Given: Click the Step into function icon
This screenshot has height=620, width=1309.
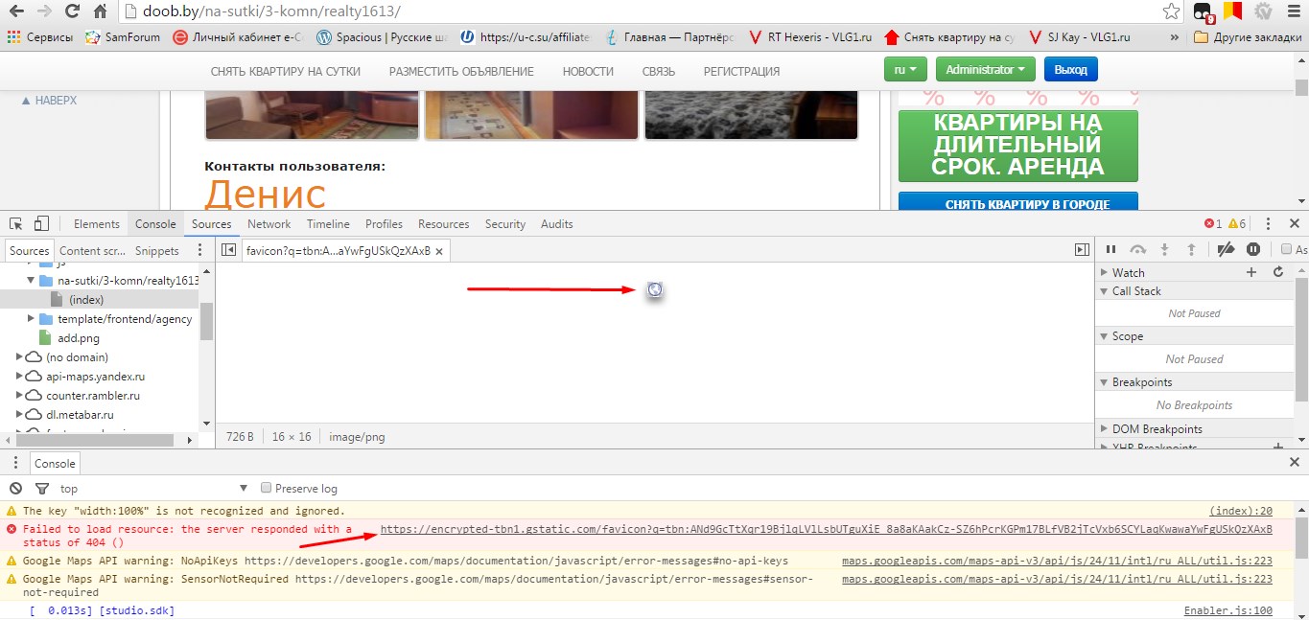Looking at the screenshot, I should coord(1164,249).
